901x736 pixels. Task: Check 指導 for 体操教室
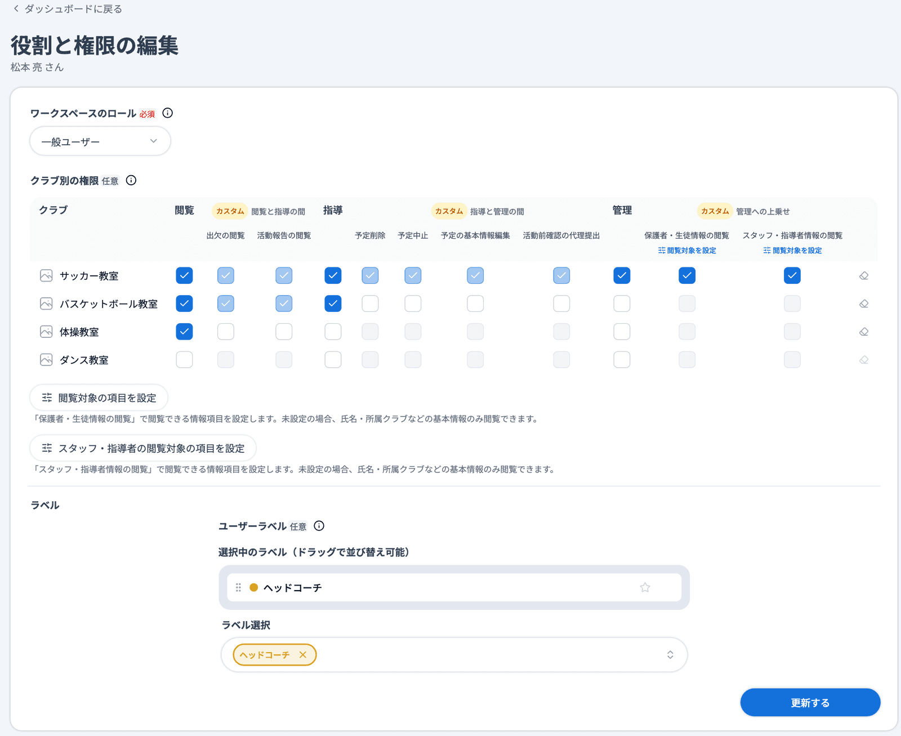333,331
